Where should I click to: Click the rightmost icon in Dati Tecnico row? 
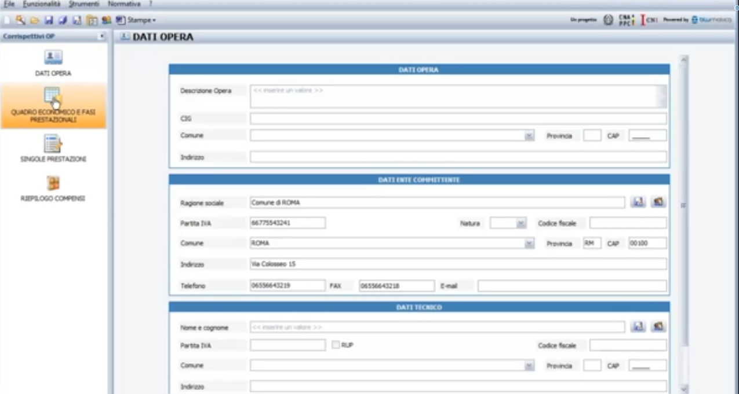coord(658,327)
